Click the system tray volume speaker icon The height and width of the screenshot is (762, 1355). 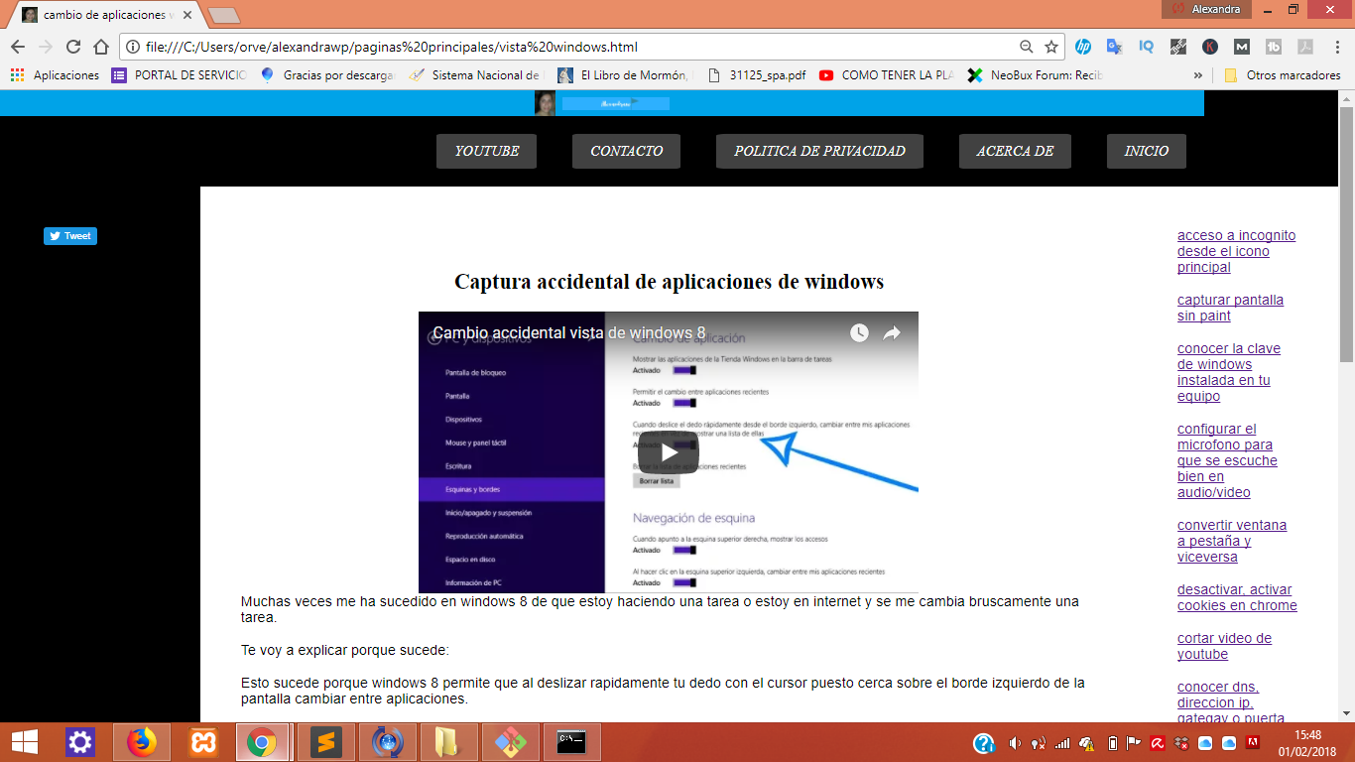coord(1014,743)
